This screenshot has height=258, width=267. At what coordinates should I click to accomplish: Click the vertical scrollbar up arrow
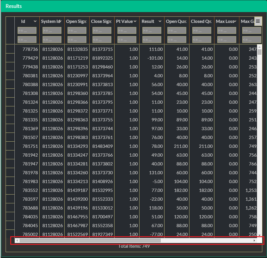(x=259, y=47)
